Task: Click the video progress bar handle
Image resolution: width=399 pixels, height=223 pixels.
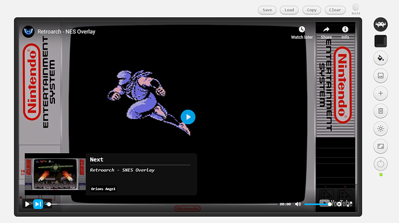Action: point(49,204)
